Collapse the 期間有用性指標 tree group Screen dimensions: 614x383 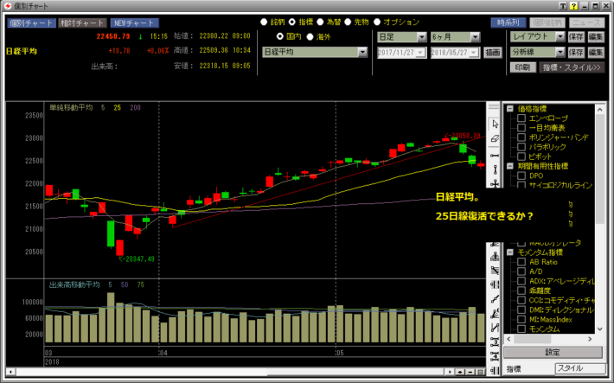[x=510, y=166]
